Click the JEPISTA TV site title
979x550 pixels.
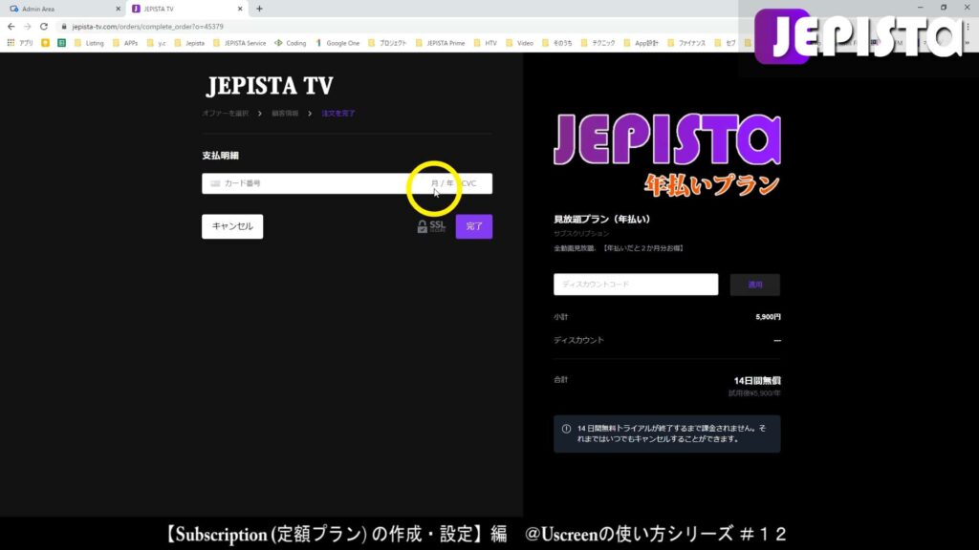coord(270,86)
